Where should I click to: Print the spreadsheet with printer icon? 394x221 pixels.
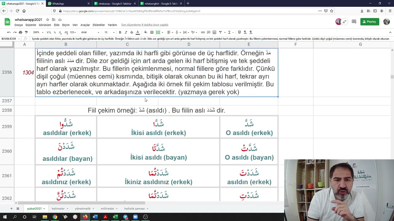pyautogui.click(x=20, y=32)
